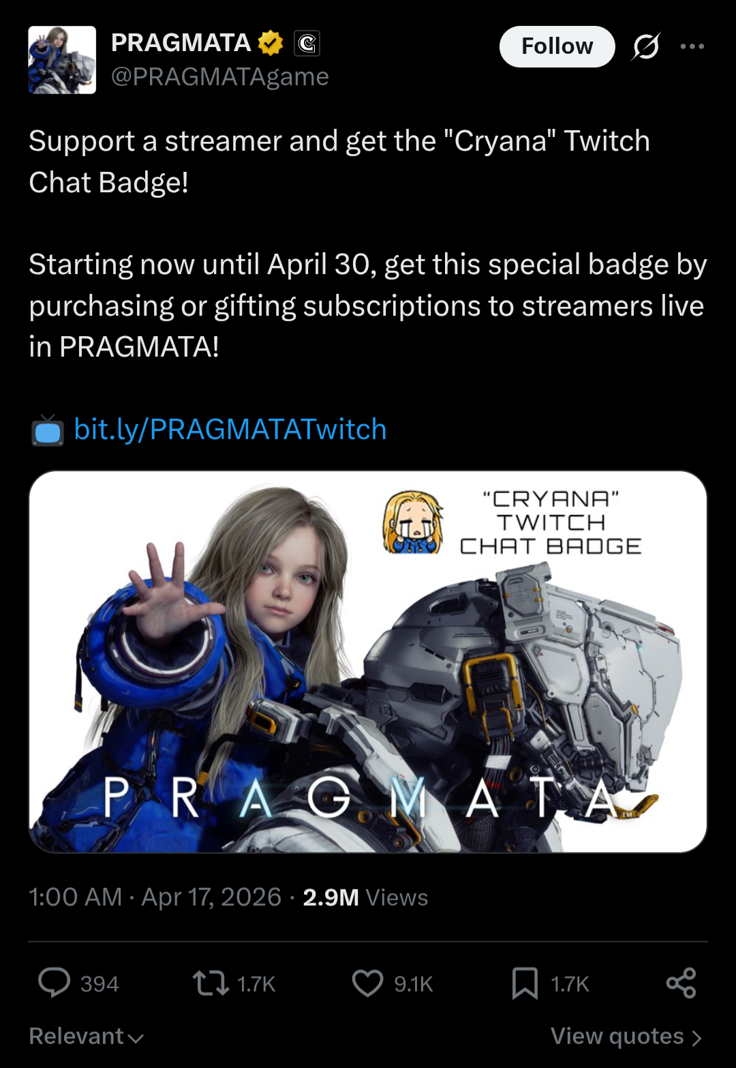Open the PRAGMATA promo image
This screenshot has width=736, height=1068.
[x=368, y=662]
